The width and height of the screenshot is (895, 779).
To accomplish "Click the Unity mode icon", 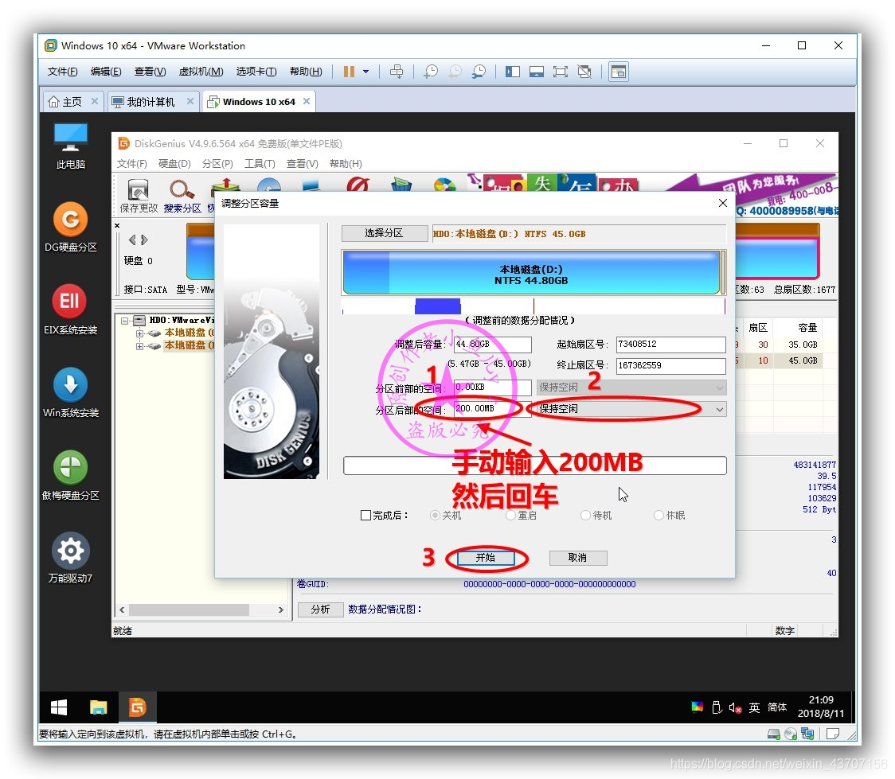I will (x=584, y=72).
